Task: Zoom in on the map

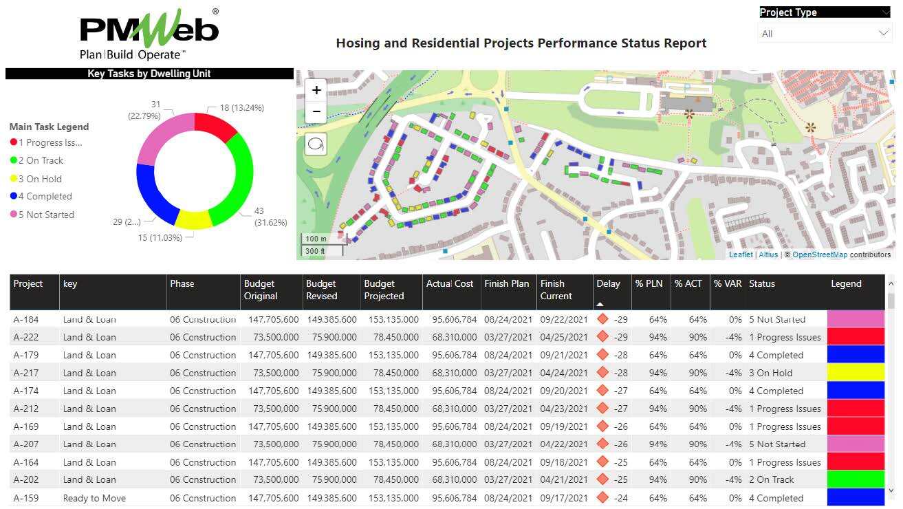Action: tap(316, 90)
